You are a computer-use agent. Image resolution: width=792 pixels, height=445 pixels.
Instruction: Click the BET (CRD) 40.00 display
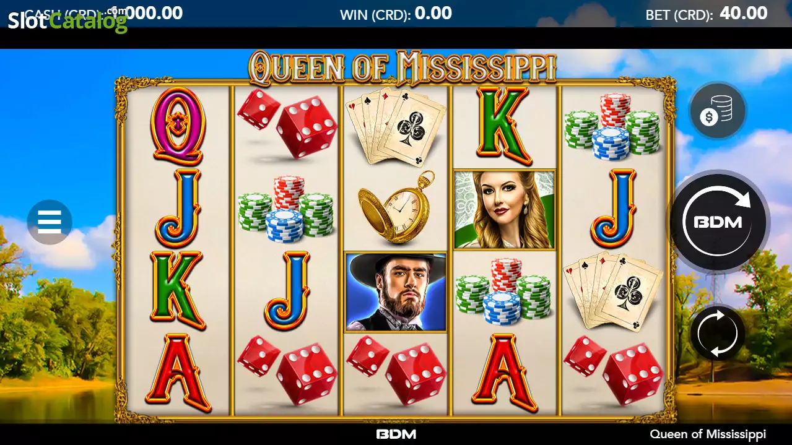[707, 14]
